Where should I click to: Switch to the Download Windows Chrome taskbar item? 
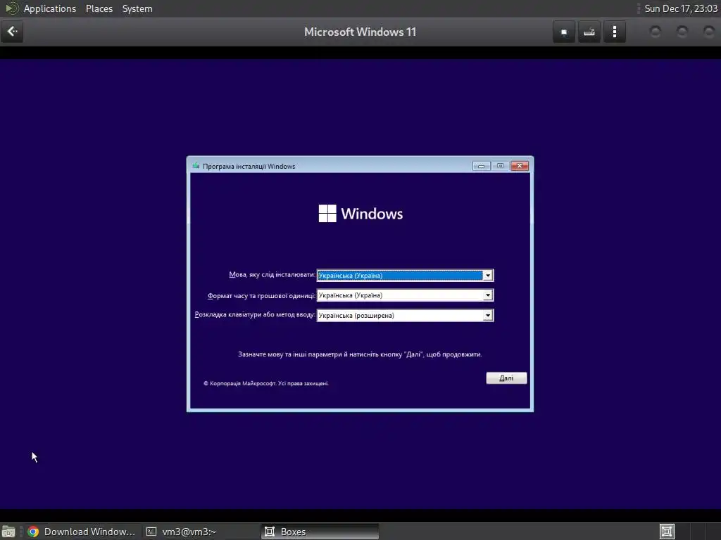[x=82, y=532]
